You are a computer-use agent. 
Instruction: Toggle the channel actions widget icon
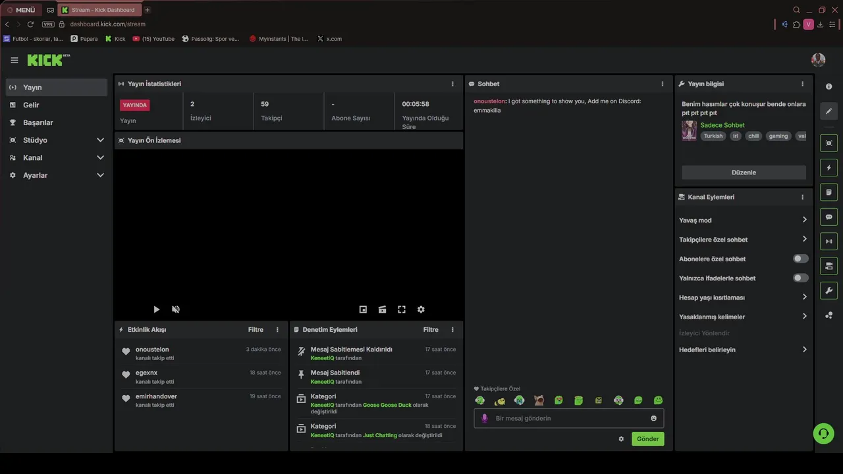coord(829,266)
